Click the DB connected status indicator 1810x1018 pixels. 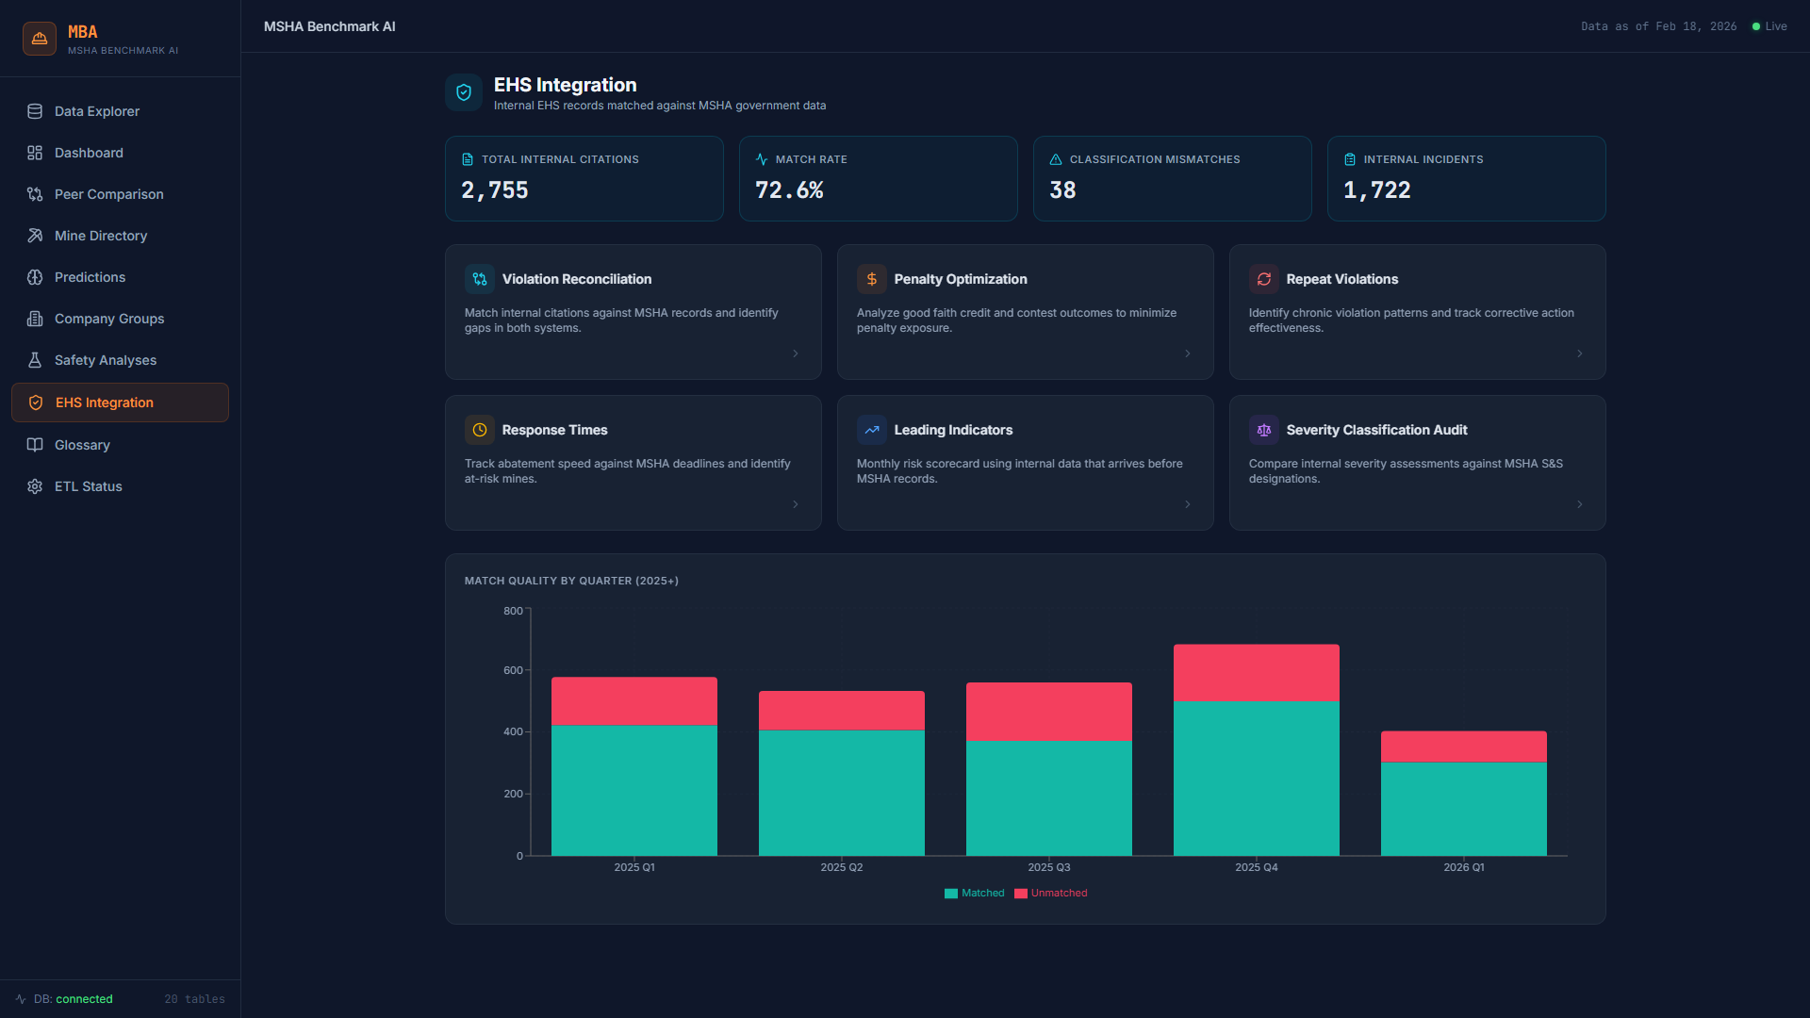(73, 999)
